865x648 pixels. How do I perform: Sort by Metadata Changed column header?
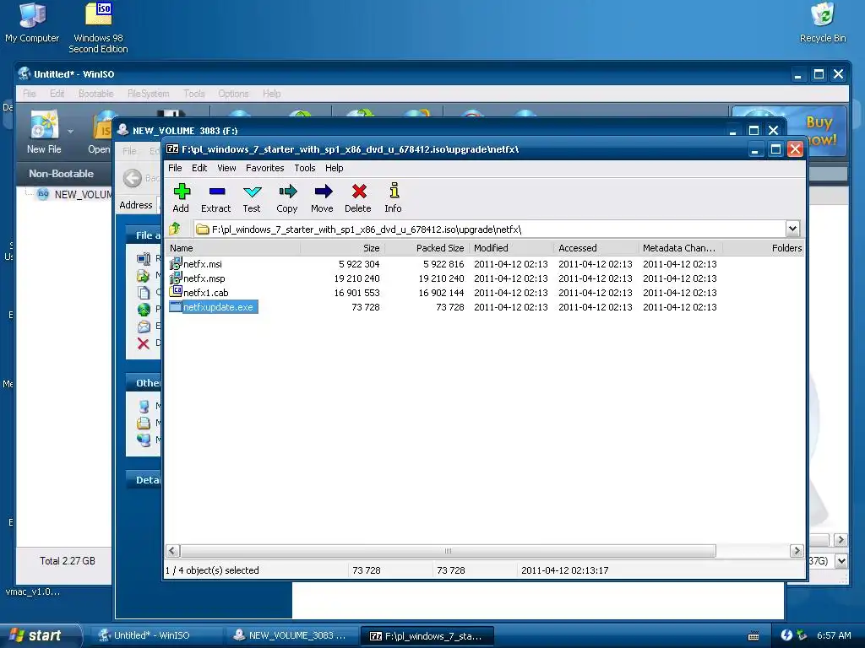(680, 248)
